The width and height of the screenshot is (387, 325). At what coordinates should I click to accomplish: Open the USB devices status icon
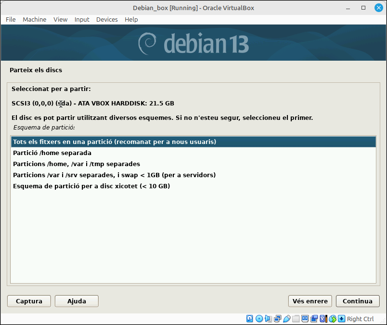pyautogui.click(x=286, y=319)
